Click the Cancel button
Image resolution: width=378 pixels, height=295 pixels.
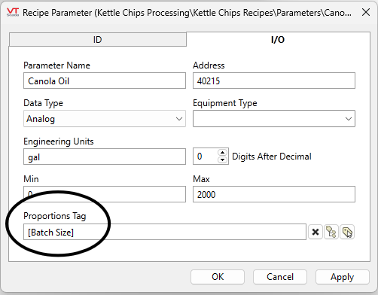pos(280,277)
